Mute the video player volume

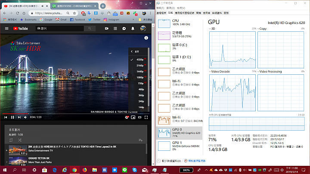click(25, 117)
